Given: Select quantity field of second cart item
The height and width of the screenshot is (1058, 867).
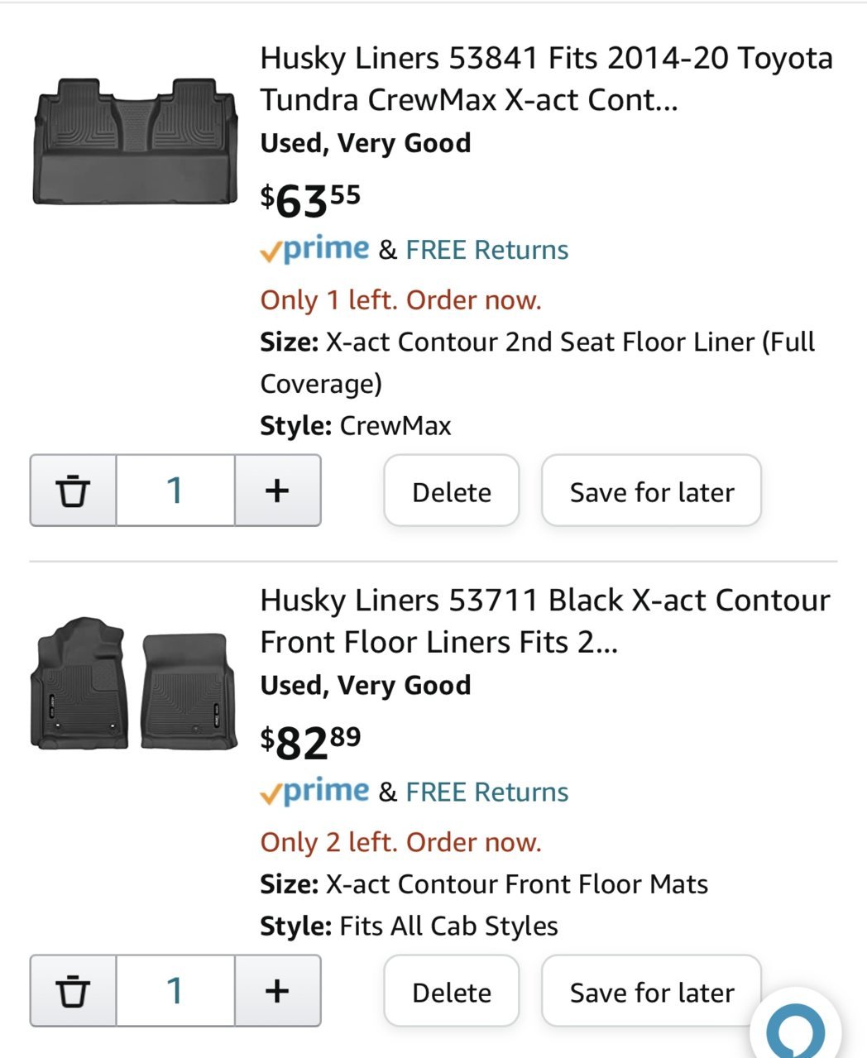Looking at the screenshot, I should pyautogui.click(x=175, y=991).
